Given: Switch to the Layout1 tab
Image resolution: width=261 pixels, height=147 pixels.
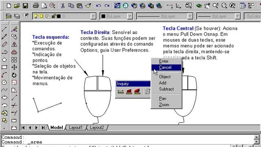Looking at the screenshot, I should tap(76, 127).
